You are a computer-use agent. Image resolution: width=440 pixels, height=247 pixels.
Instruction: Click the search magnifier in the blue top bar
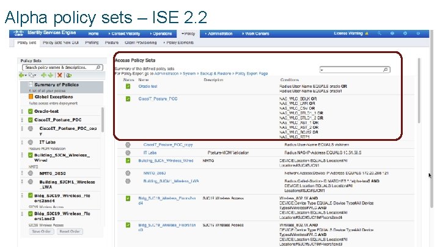tap(379, 34)
